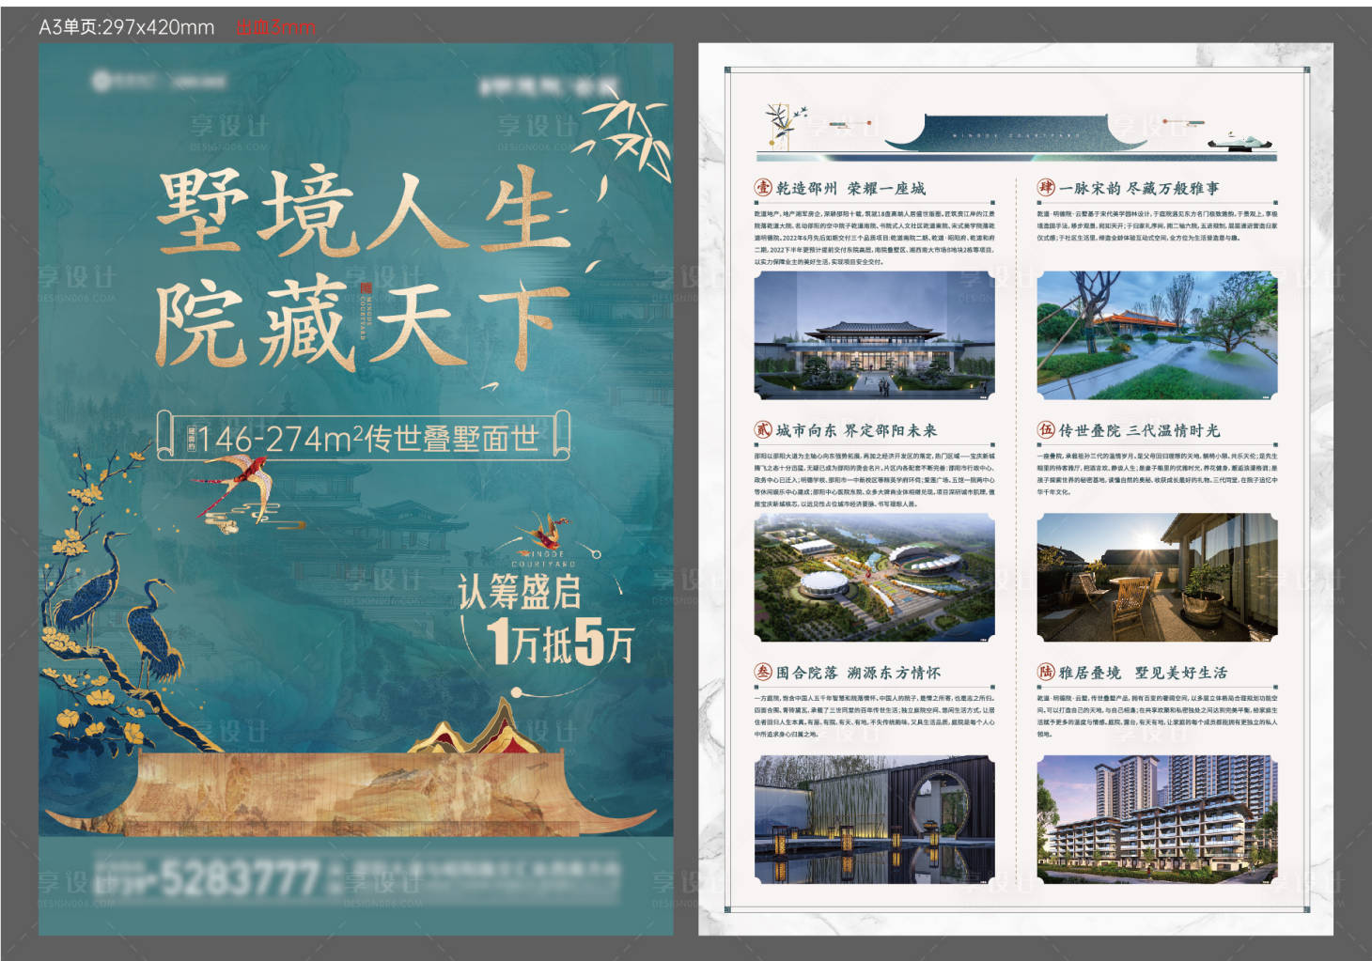1372x961 pixels.
Task: Open the night clubhouse building photo
Action: pyautogui.click(x=874, y=334)
